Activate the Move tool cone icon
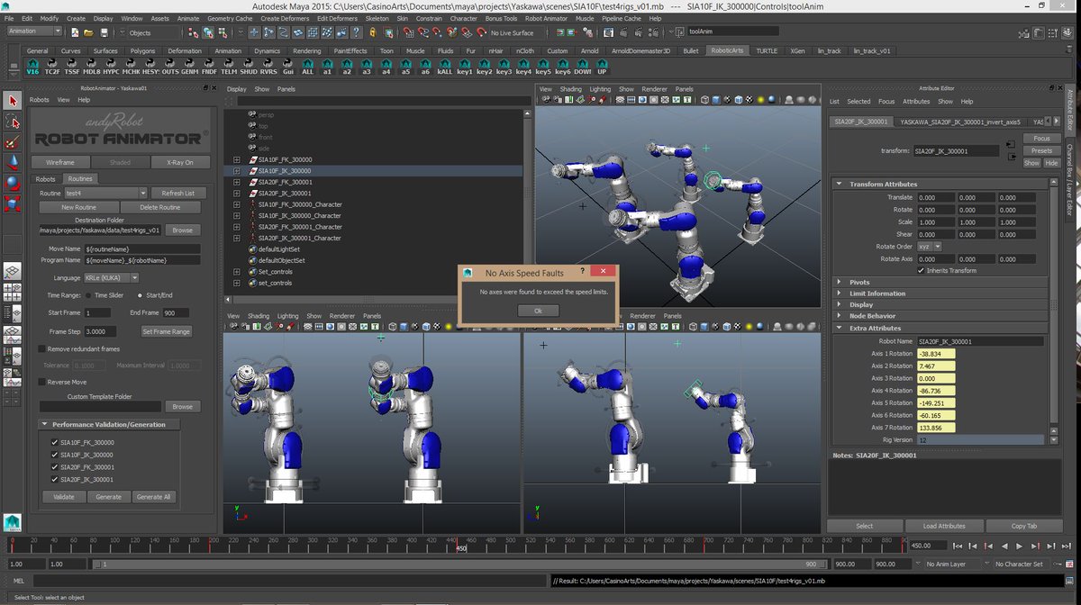Screen dimensions: 1081x605 point(13,163)
